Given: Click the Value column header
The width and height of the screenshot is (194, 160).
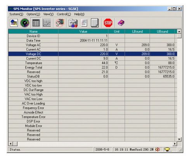Looking at the screenshot, I should coord(83,32).
